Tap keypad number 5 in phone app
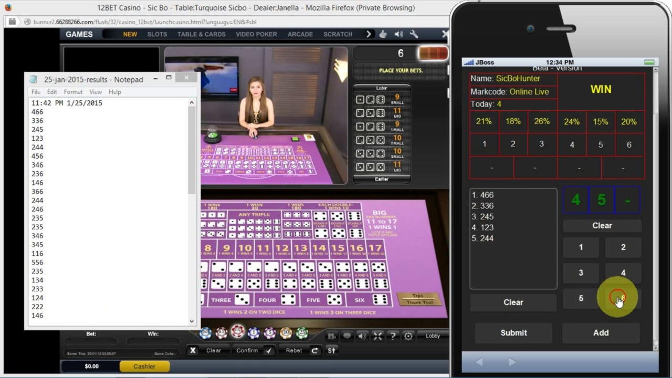This screenshot has height=378, width=672. click(581, 298)
